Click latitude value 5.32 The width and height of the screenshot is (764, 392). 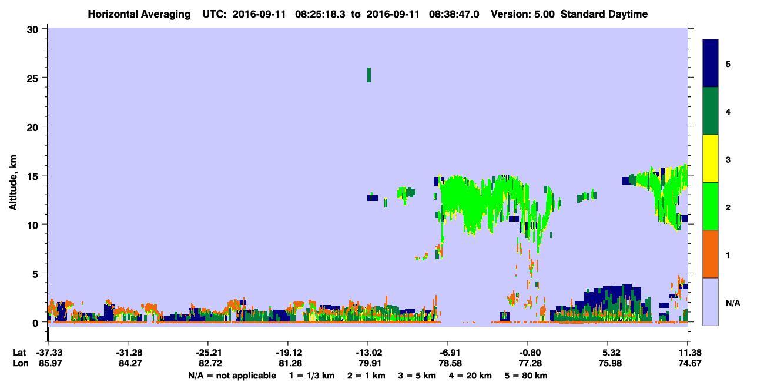coord(608,353)
